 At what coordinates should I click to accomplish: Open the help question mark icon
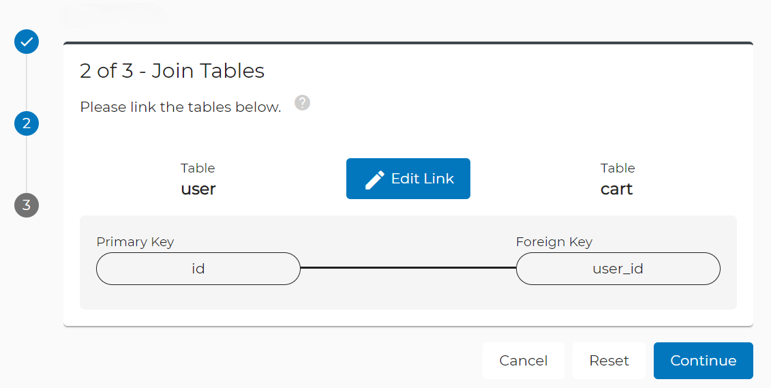[x=303, y=103]
